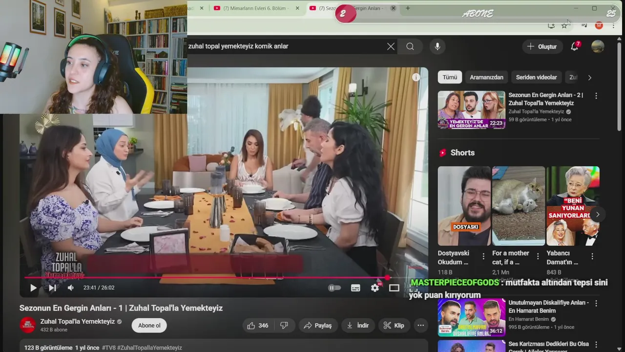Screen dimensions: 625x352
Task: Open Unutulmayan Diskalifiye Anları thumbnail
Action: (471, 317)
